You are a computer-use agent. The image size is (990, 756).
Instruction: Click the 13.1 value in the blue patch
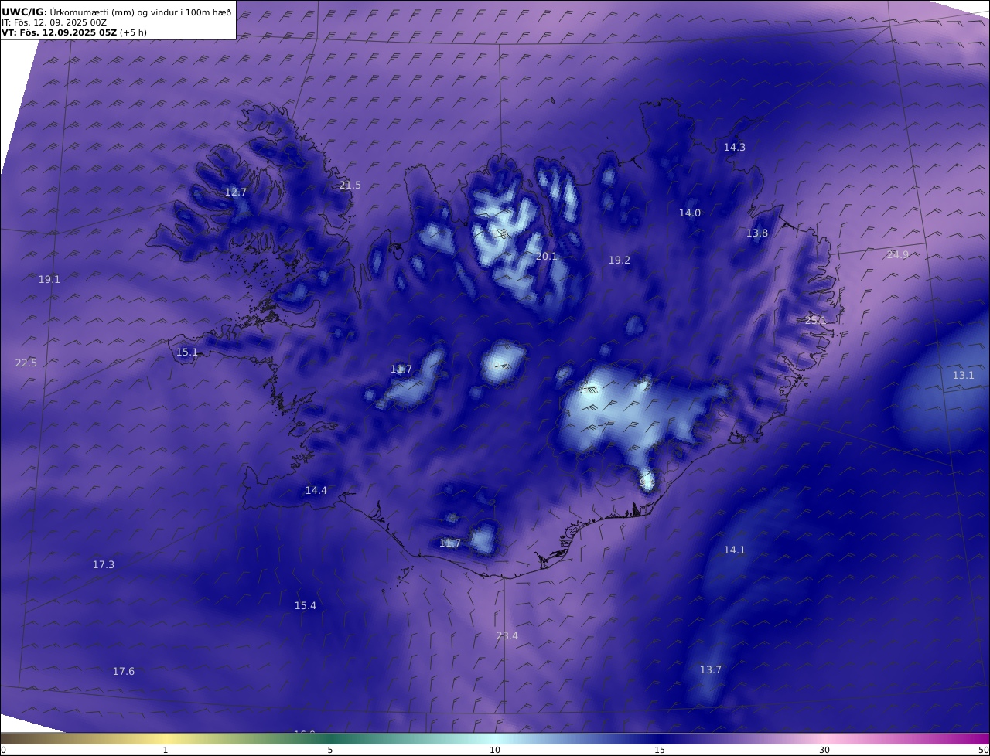(964, 375)
